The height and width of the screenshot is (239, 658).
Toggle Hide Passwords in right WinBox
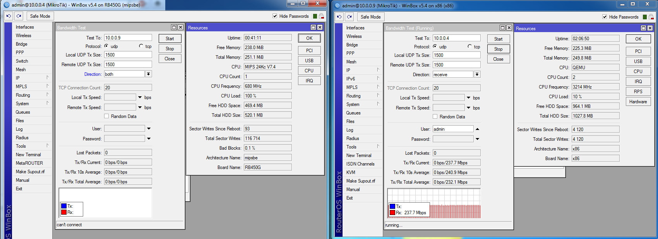coord(605,17)
